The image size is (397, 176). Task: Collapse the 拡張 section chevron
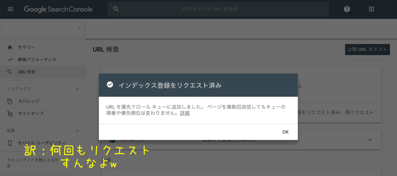(x=77, y=131)
